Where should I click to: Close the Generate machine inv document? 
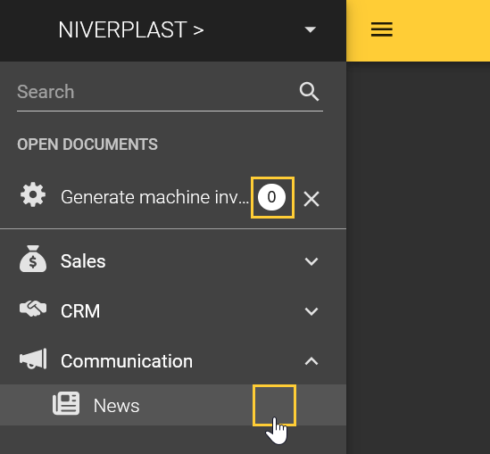311,199
